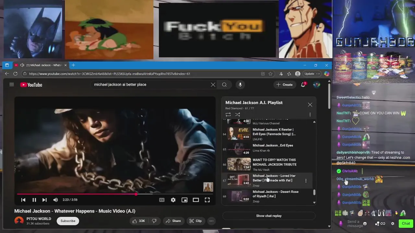Open the YouTube account avatar menu
Image resolution: width=415 pixels, height=233 pixels.
pos(317,85)
